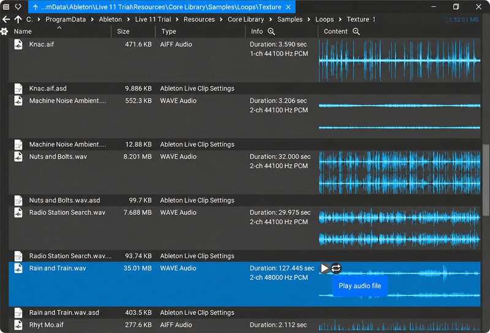Image resolution: width=490 pixels, height=333 pixels.
Task: Navigate to Ableton in breadcrumb
Action: pyautogui.click(x=110, y=20)
